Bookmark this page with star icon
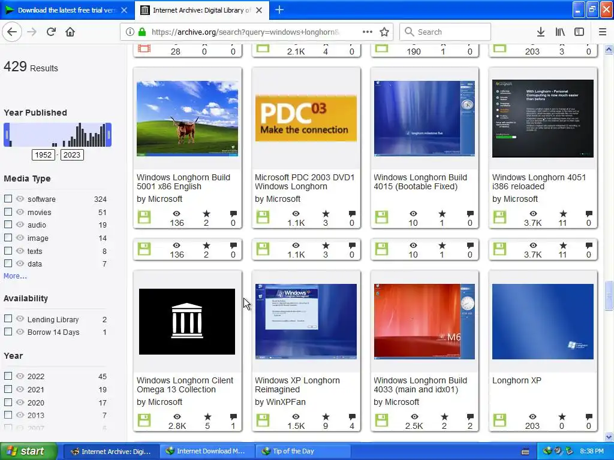Image resolution: width=614 pixels, height=460 pixels. 384,32
